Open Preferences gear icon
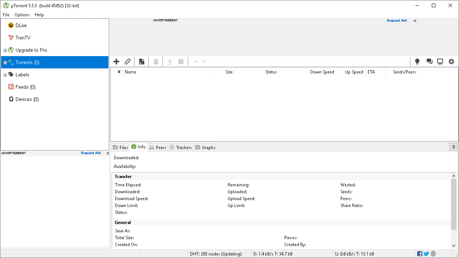The width and height of the screenshot is (459, 258). 451,62
